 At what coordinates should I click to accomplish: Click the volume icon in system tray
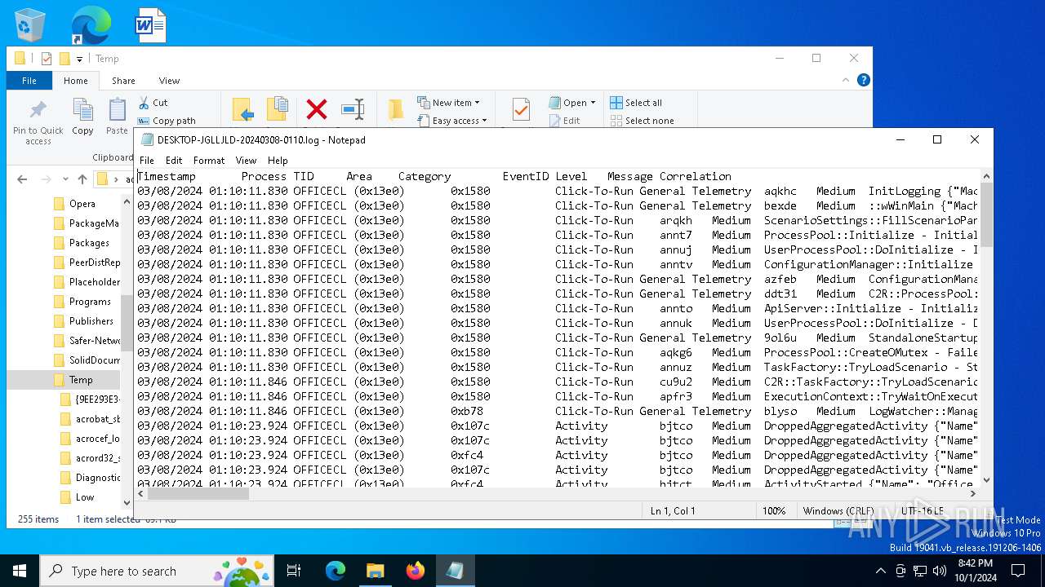pyautogui.click(x=939, y=571)
